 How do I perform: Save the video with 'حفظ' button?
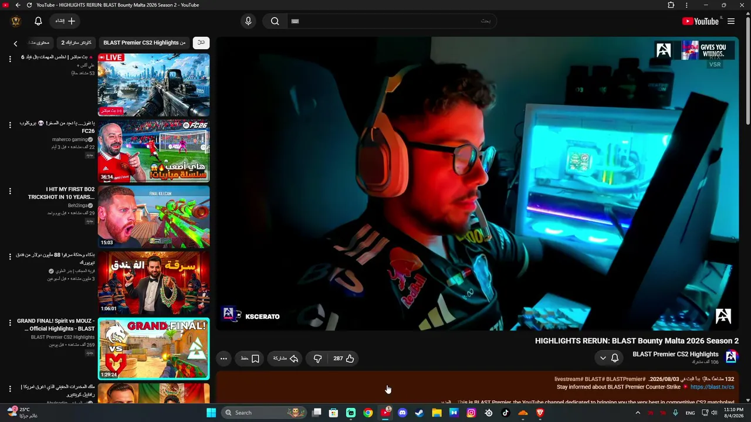point(251,359)
